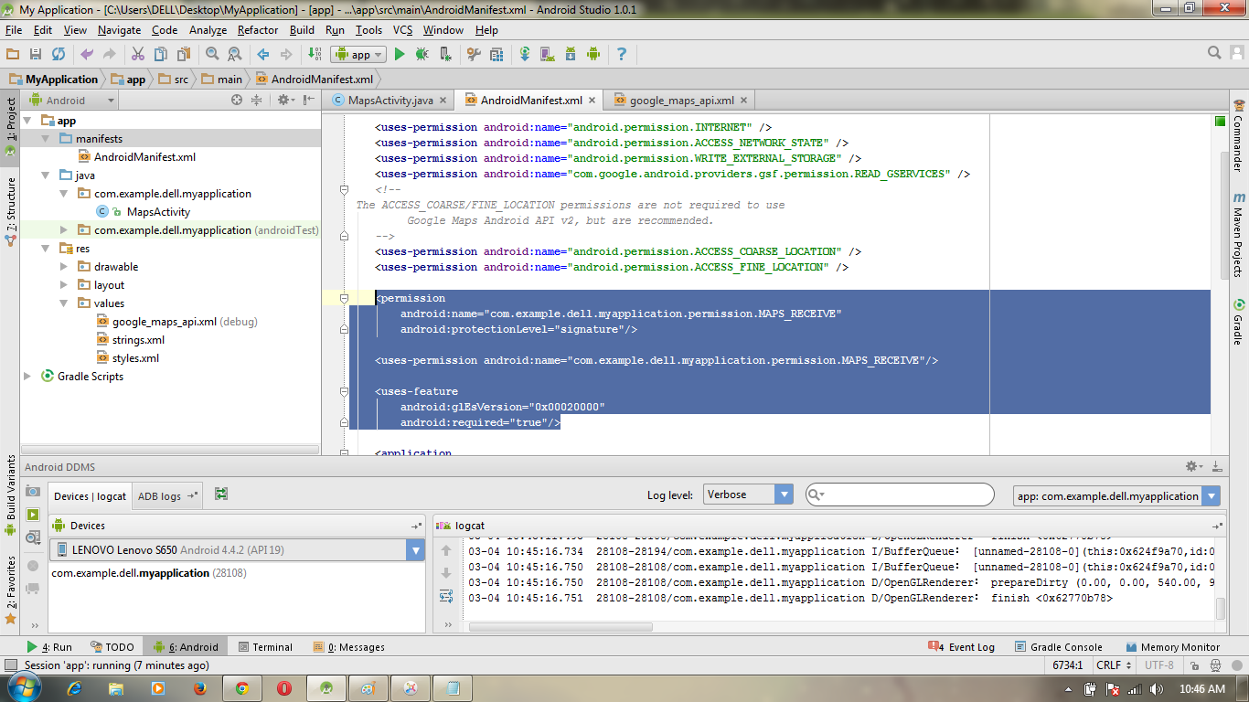Switch to the google_maps_api.xml tab
This screenshot has height=702, width=1249.
pos(681,101)
